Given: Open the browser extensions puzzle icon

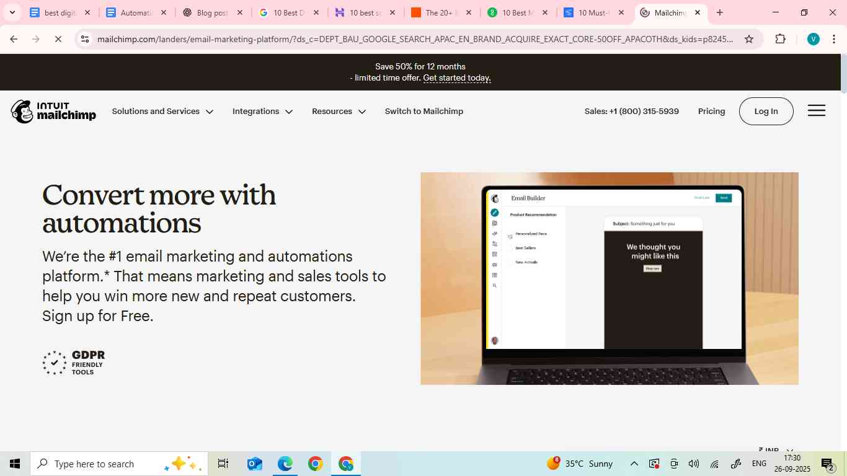Looking at the screenshot, I should pyautogui.click(x=780, y=38).
